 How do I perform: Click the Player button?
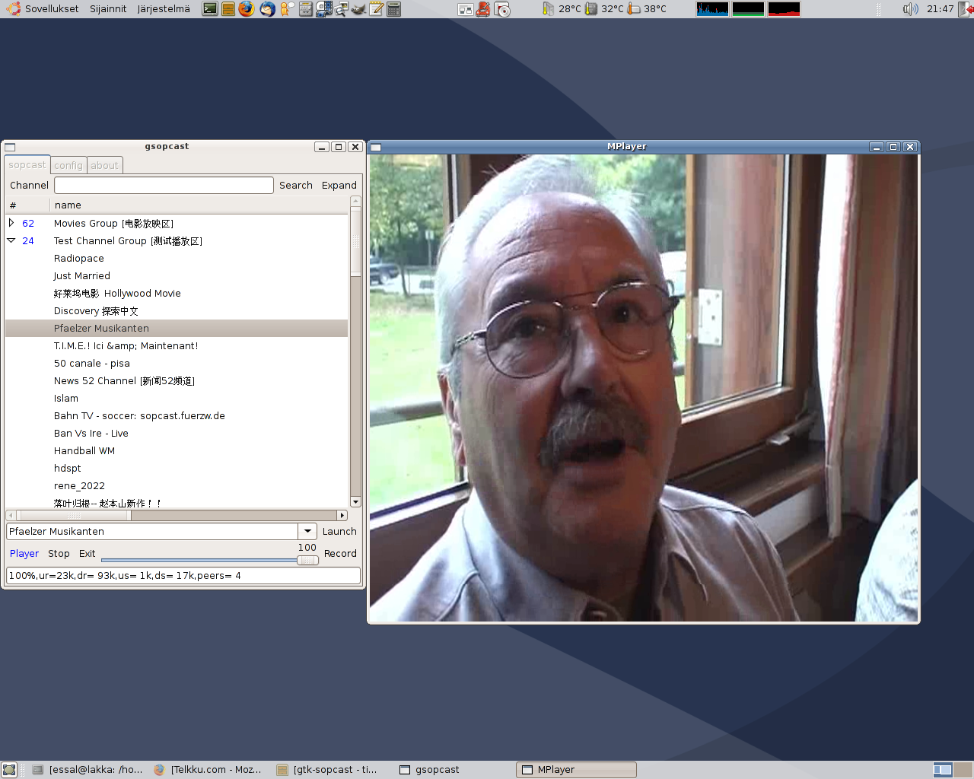(24, 554)
